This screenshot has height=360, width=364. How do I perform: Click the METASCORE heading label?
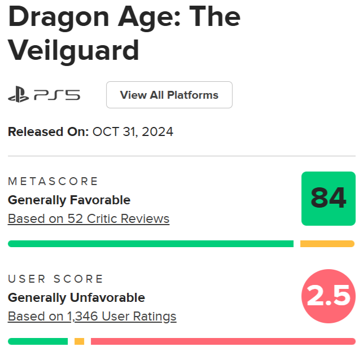(x=53, y=181)
